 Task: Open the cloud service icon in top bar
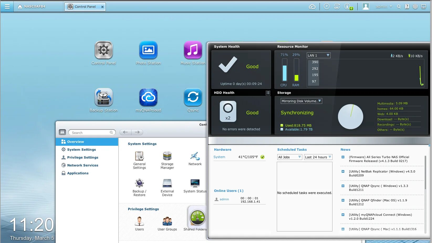point(312,7)
